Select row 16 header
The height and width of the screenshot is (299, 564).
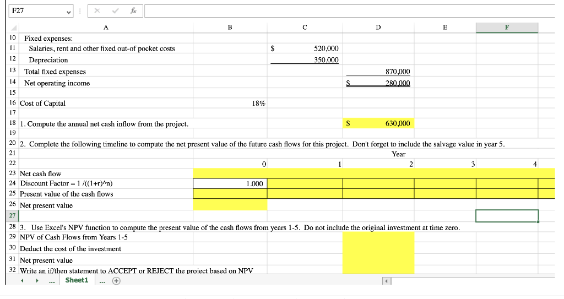(13, 102)
